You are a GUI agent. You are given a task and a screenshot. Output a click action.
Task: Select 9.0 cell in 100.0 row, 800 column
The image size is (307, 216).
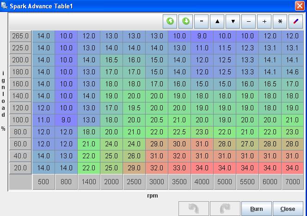tap(66, 120)
